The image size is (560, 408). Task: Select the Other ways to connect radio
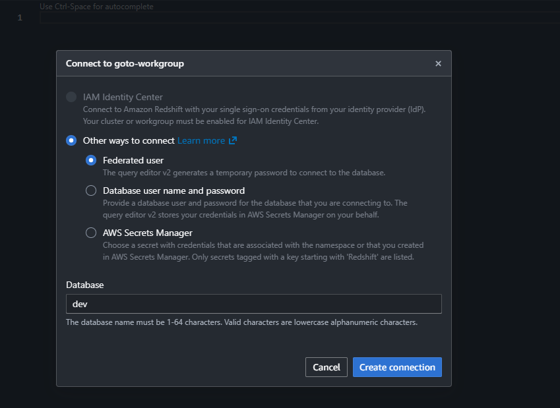(x=71, y=140)
